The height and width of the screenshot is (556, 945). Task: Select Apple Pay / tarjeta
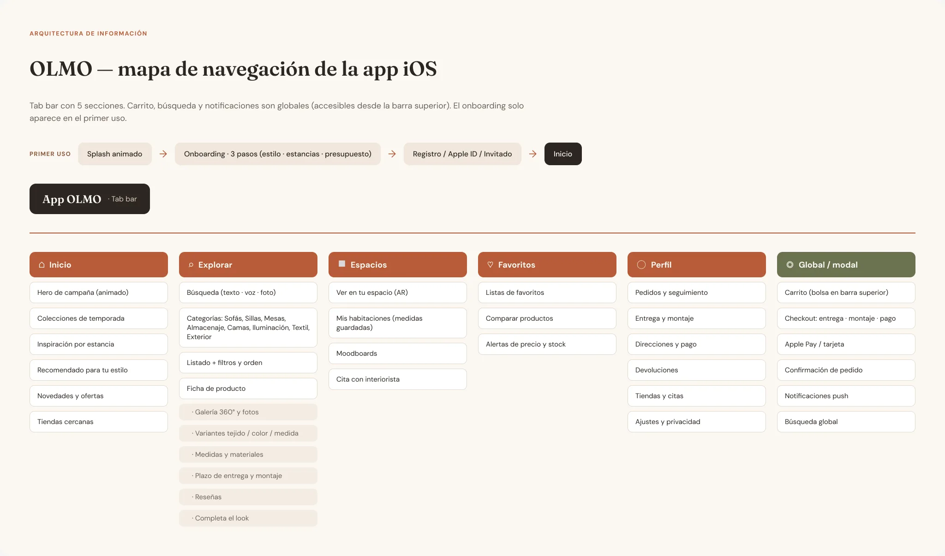click(x=846, y=344)
